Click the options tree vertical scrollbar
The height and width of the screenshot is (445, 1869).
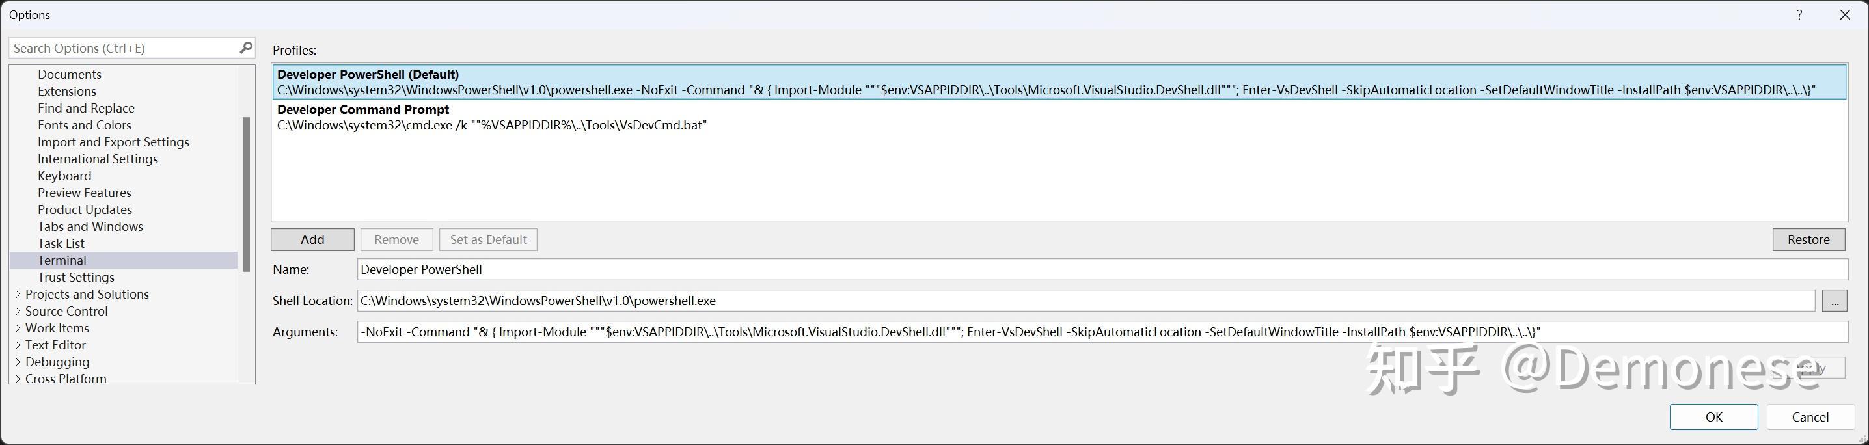click(247, 193)
